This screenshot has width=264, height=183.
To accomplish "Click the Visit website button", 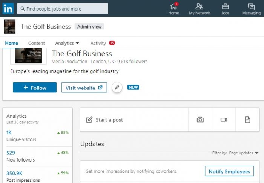I will [84, 88].
